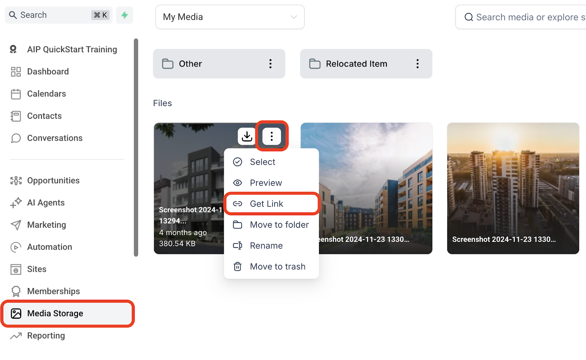
Task: Click the magnifier icon in sidebar search
Action: click(13, 15)
